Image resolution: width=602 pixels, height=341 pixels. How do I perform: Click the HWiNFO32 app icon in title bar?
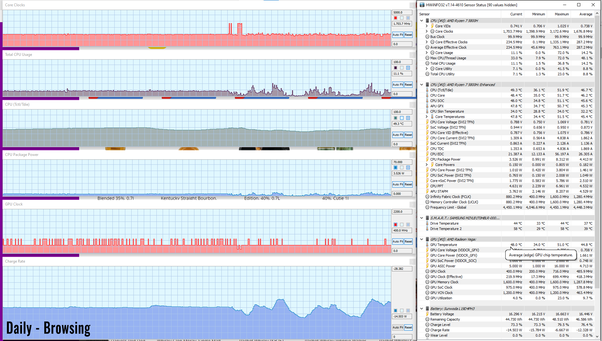pyautogui.click(x=422, y=5)
